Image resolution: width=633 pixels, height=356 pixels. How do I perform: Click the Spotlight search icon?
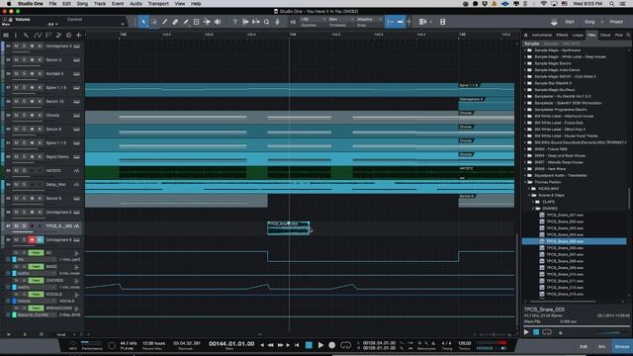tap(612, 4)
